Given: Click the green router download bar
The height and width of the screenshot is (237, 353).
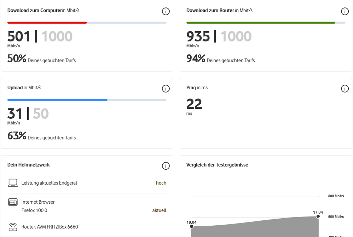Looking at the screenshot, I should pyautogui.click(x=261, y=23).
